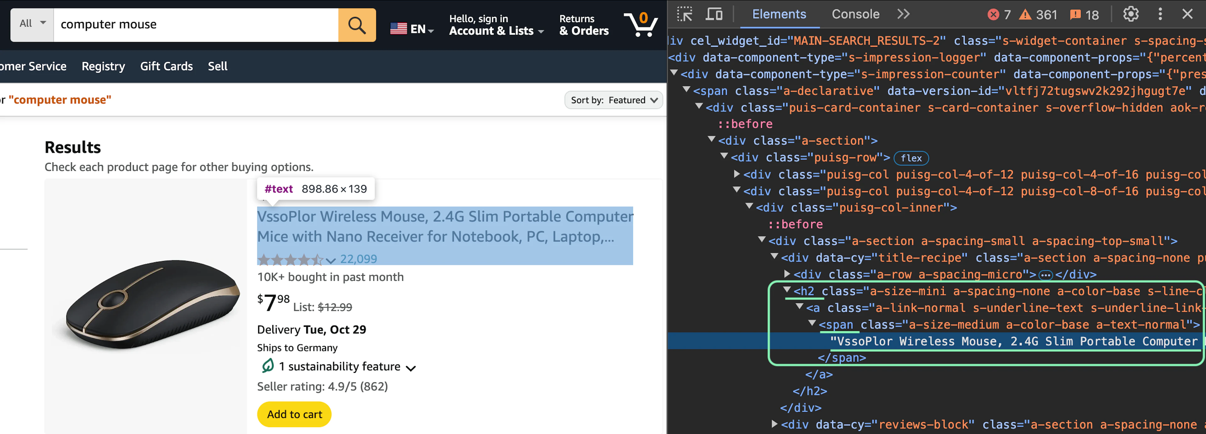Image resolution: width=1206 pixels, height=434 pixels.
Task: Click the ellipsis badge in a-row div
Action: tap(1046, 275)
